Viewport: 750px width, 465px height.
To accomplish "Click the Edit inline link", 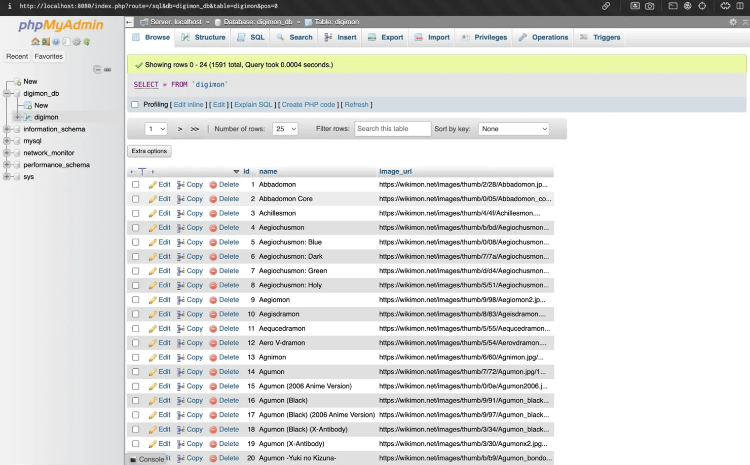I will pyautogui.click(x=189, y=105).
